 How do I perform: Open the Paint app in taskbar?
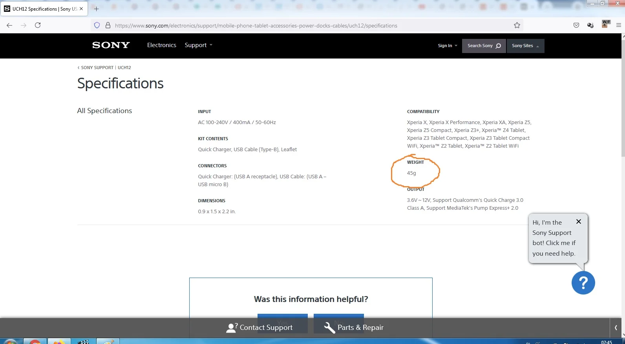107,341
